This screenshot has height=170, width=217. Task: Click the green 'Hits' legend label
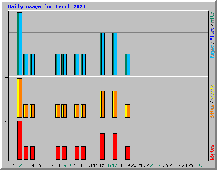click(212, 17)
